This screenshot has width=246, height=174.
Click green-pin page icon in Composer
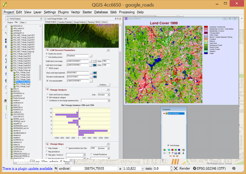(x=169, y=153)
